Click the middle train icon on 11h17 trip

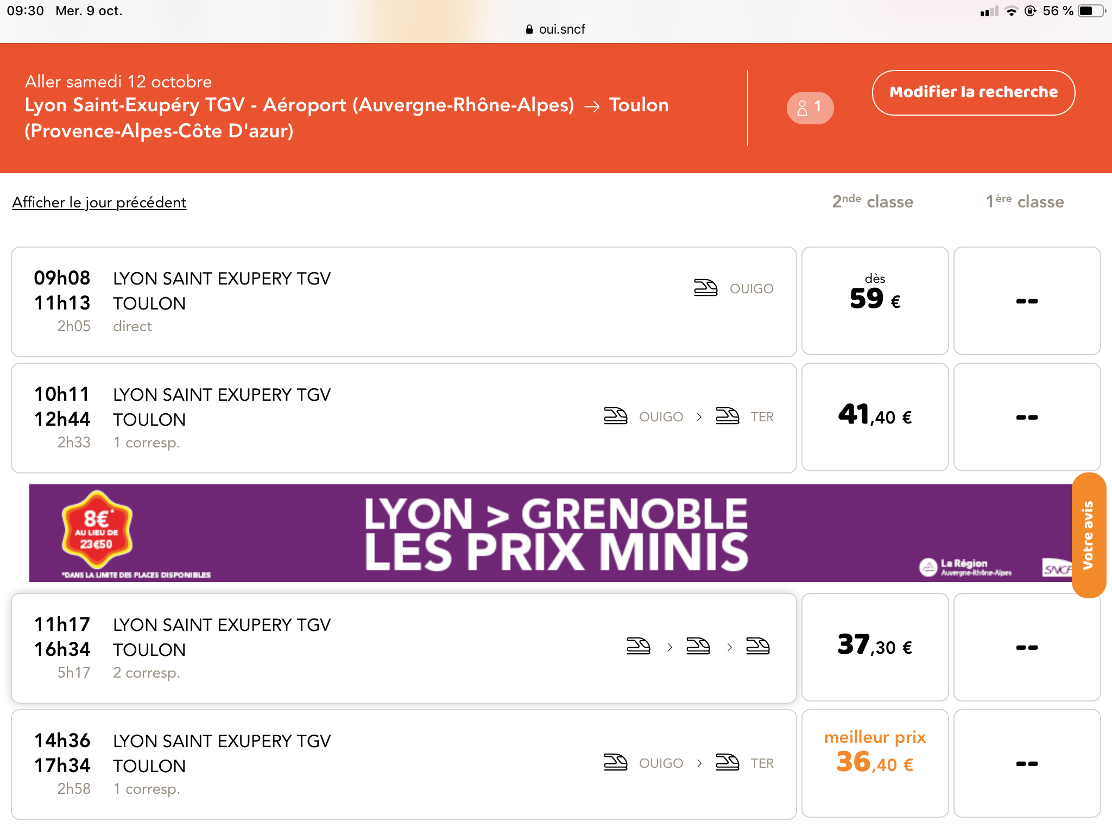pyautogui.click(x=698, y=646)
